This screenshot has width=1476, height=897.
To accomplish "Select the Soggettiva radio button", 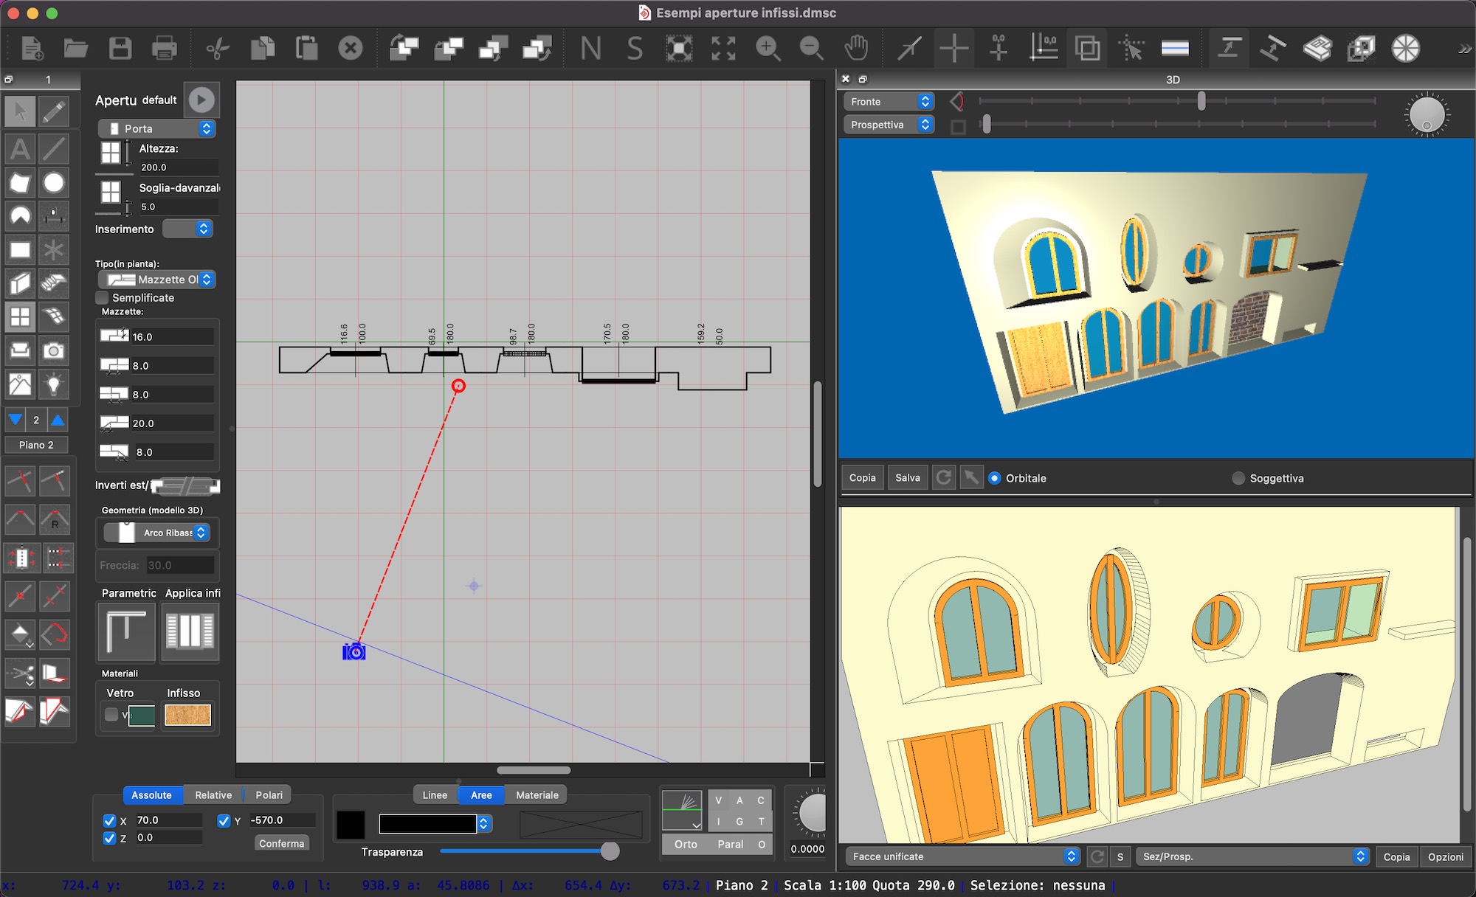I will [1239, 478].
